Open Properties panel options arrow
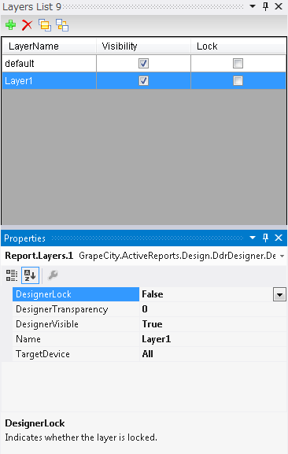Screen dimensions: 288x454 coord(253,238)
